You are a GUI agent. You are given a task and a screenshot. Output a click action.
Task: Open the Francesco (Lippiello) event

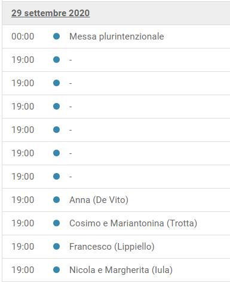(x=112, y=247)
